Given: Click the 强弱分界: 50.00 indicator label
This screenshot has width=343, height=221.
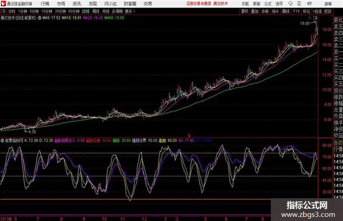Looking at the screenshot, I should pyautogui.click(x=144, y=140).
